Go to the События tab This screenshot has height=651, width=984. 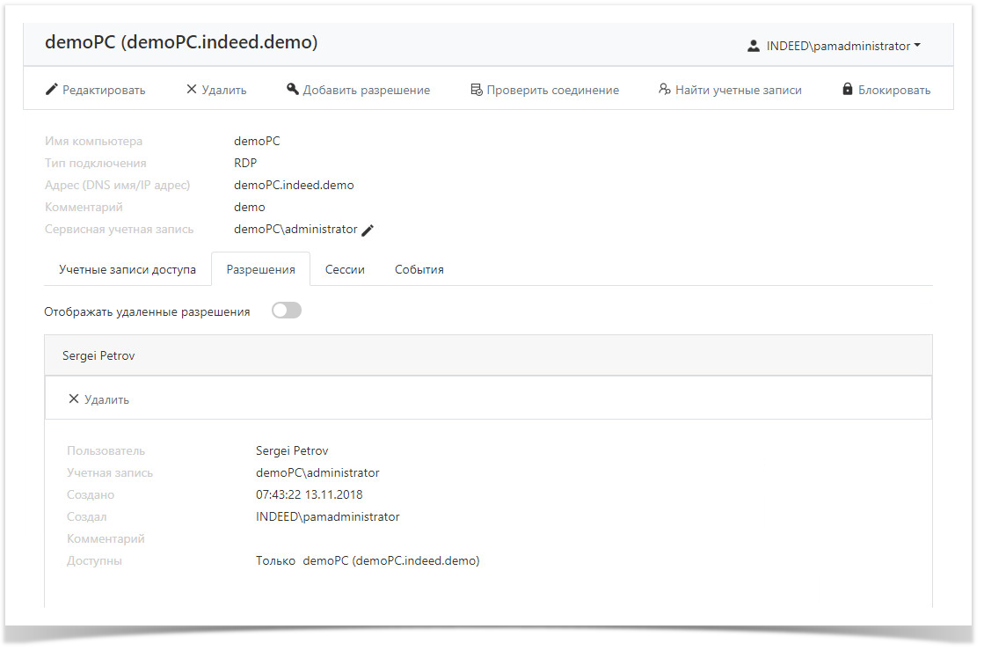pos(419,270)
